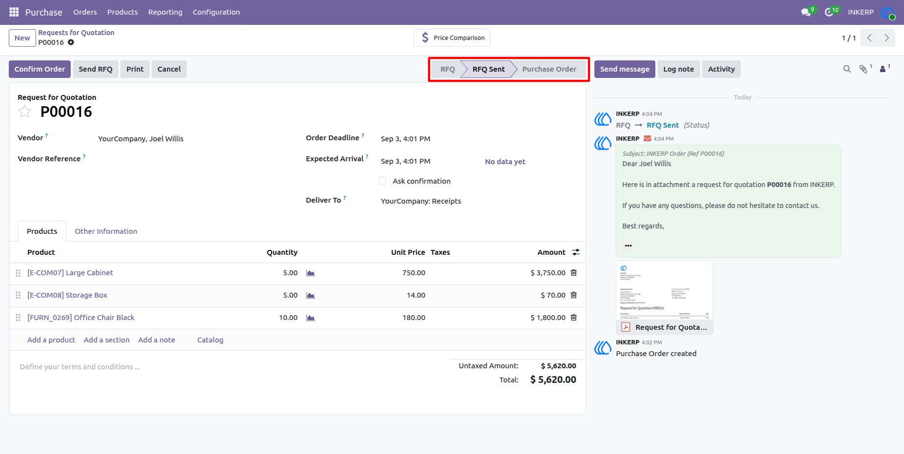Image resolution: width=904 pixels, height=454 pixels.
Task: Open forecast chart icon for Large Cabinet
Action: coord(311,273)
